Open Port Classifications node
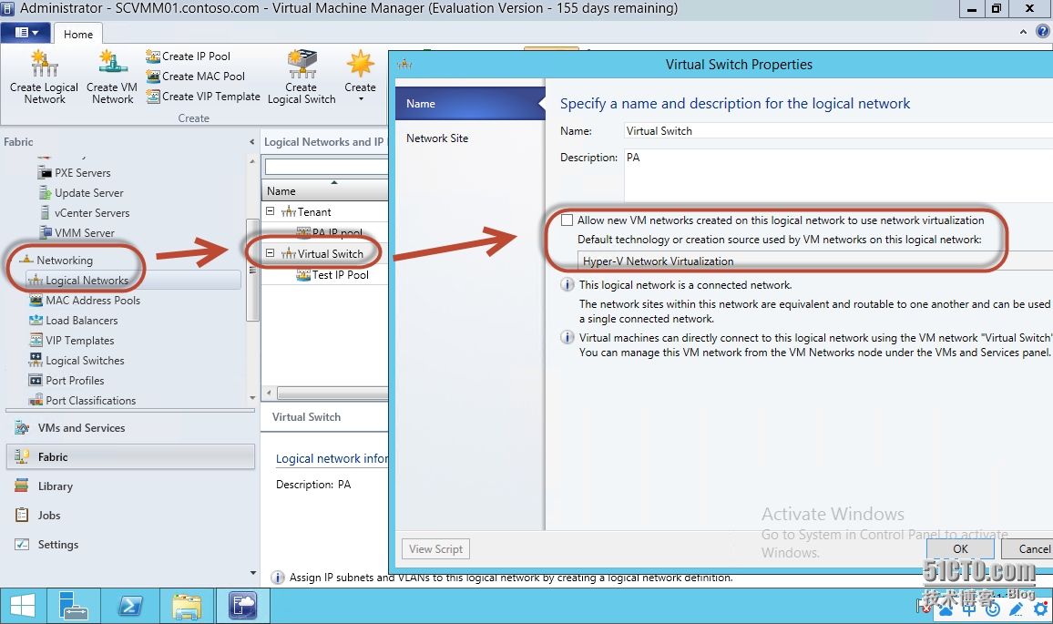This screenshot has height=624, width=1053. point(91,400)
